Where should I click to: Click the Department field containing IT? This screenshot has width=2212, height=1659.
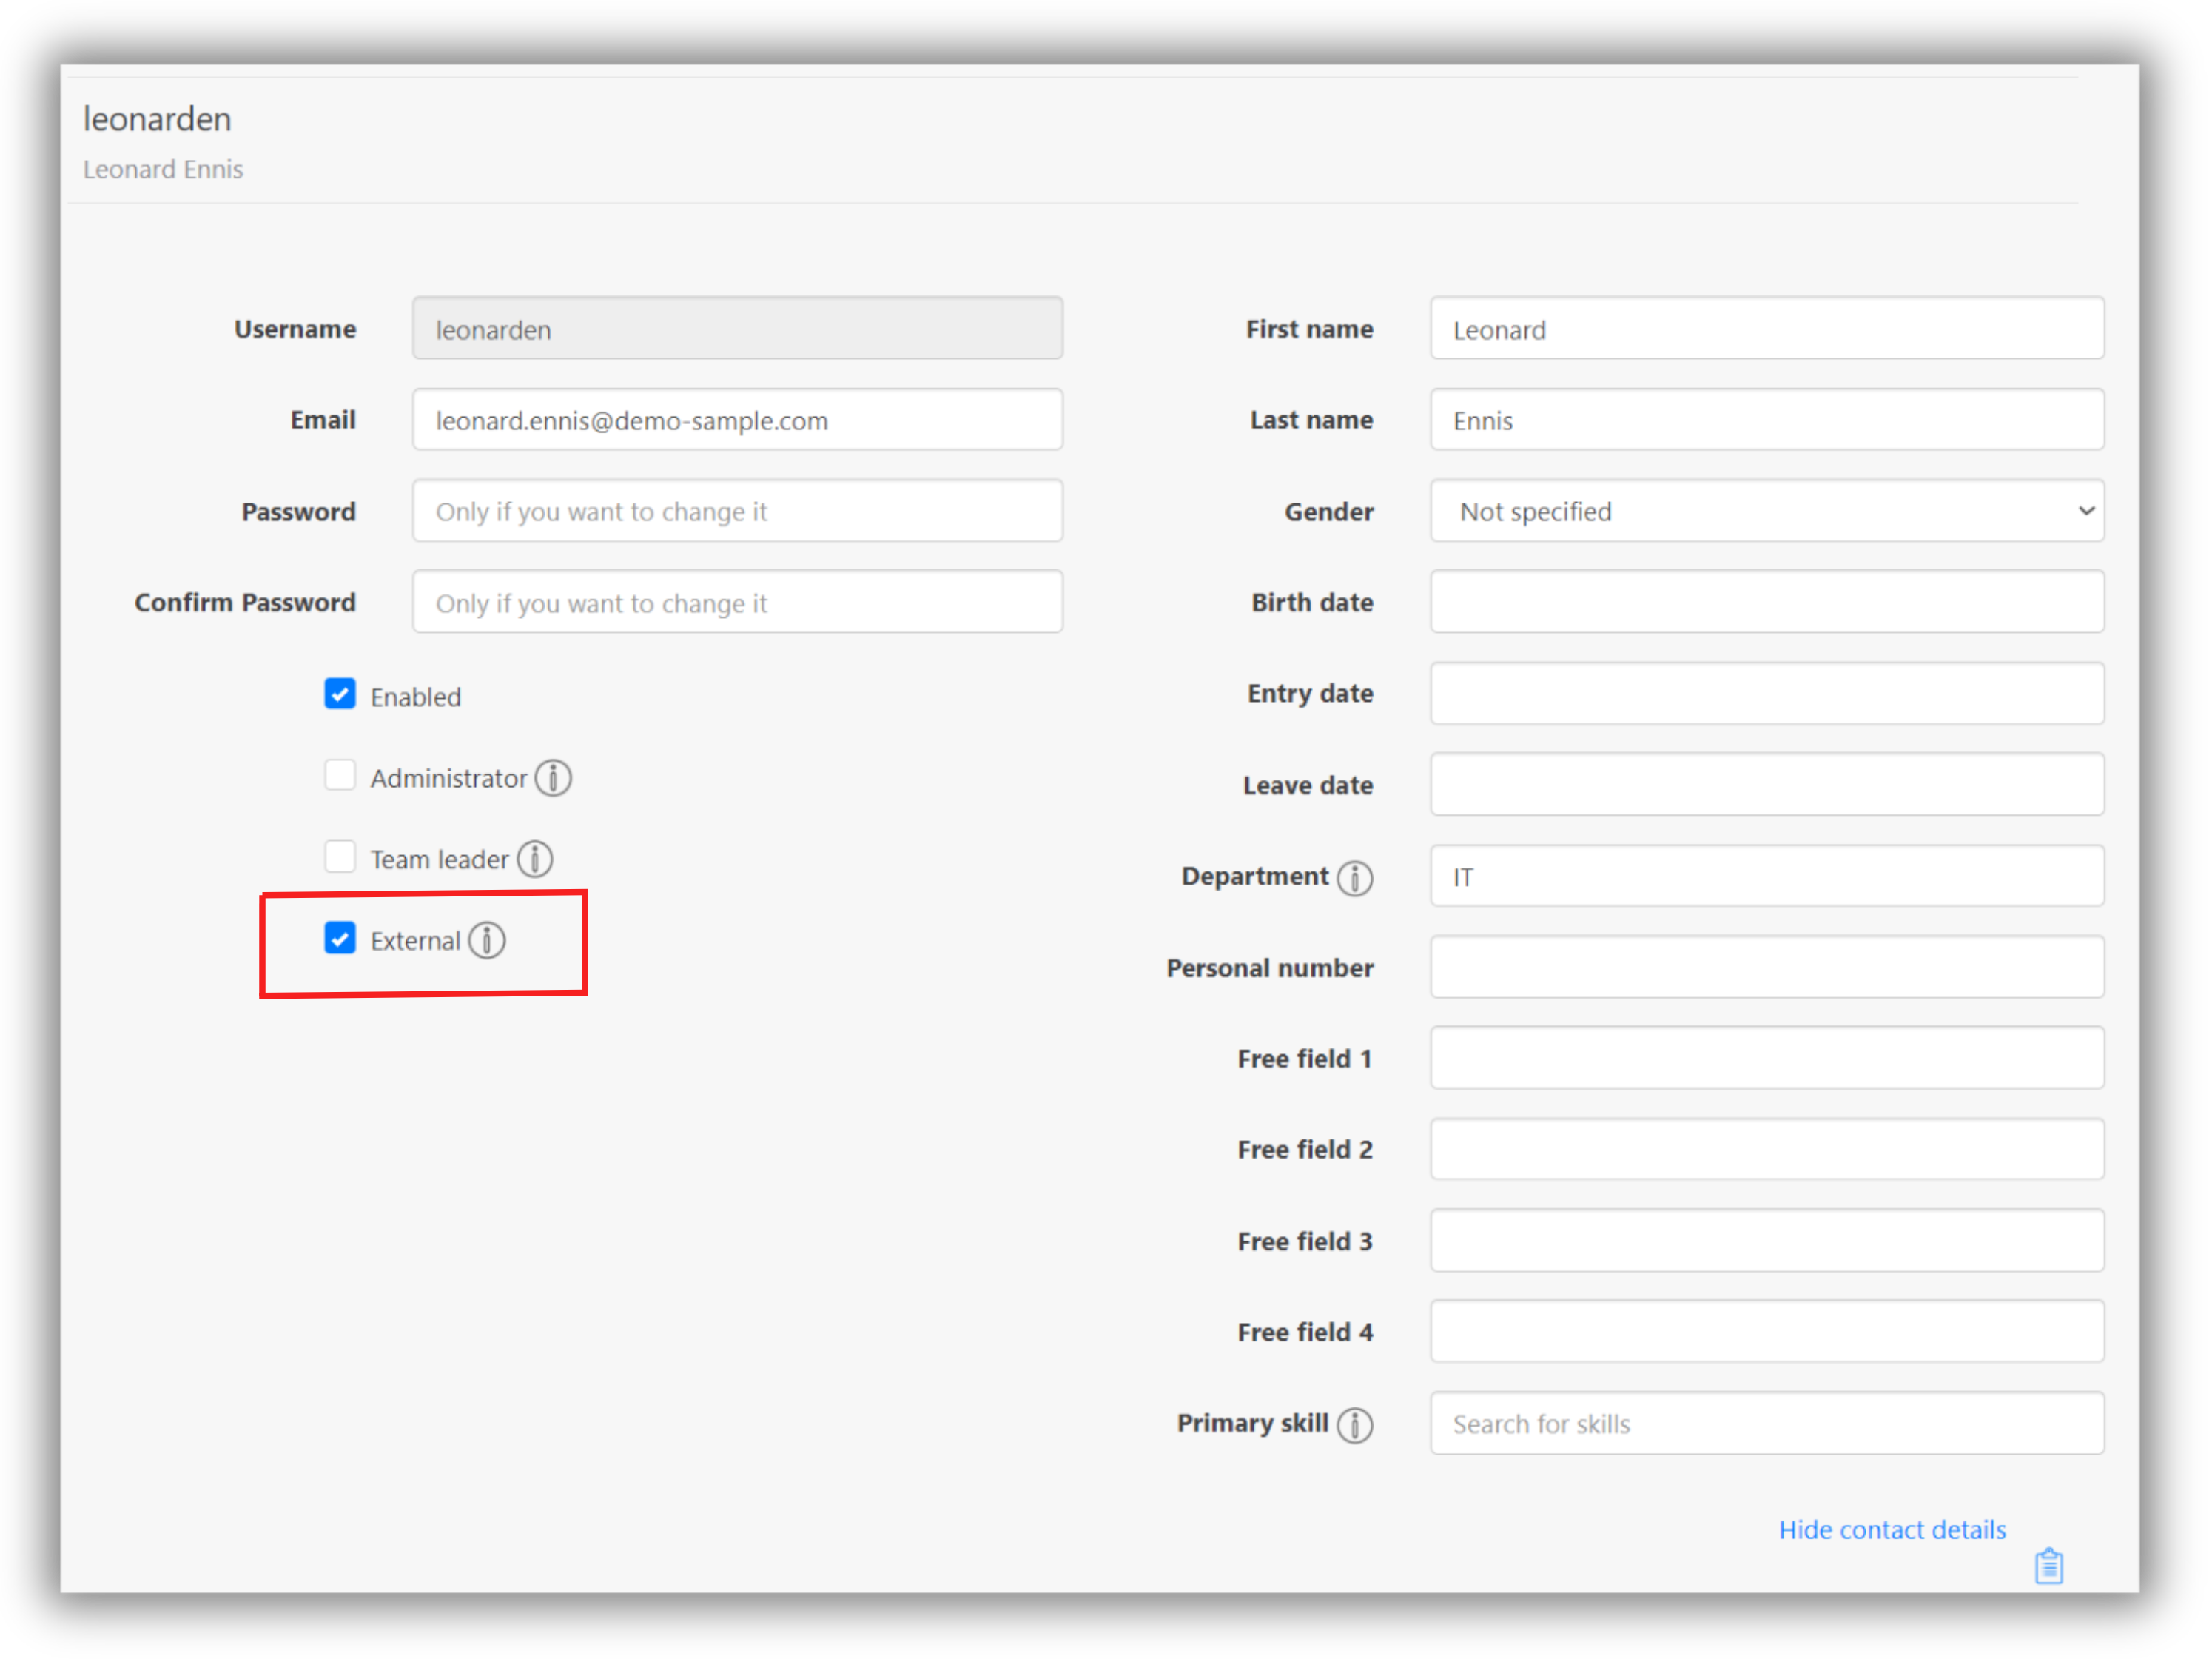1766,877
